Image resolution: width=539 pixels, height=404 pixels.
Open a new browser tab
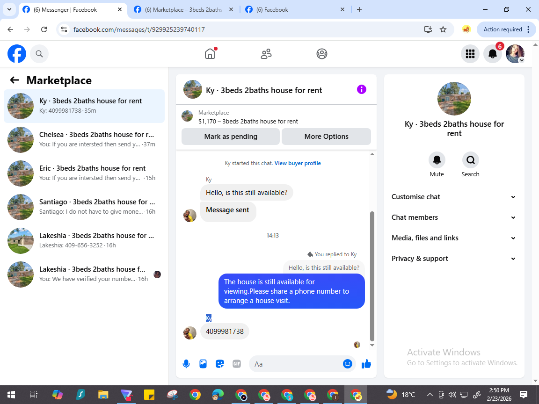pos(359,10)
